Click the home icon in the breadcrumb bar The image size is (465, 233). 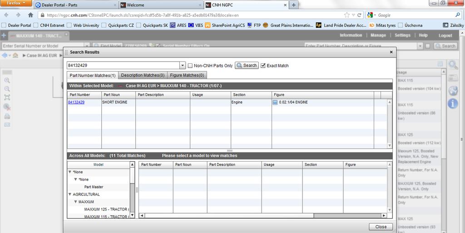pyautogui.click(x=15, y=56)
